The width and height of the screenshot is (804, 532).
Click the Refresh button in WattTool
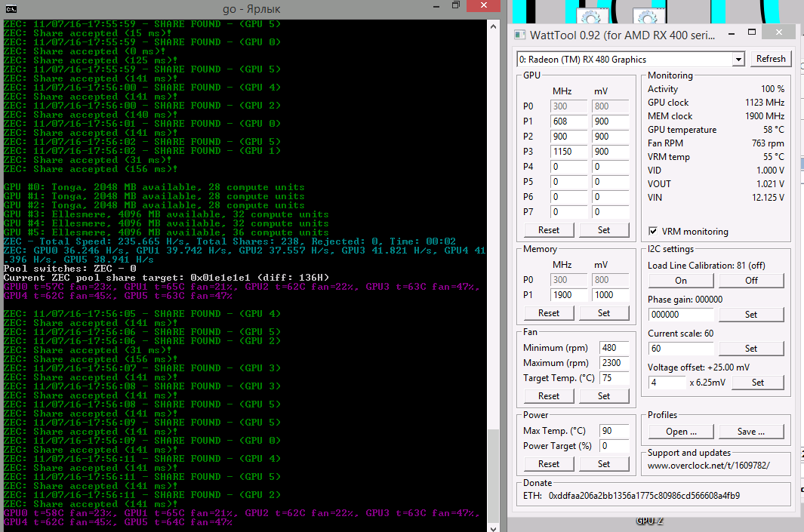coord(771,59)
